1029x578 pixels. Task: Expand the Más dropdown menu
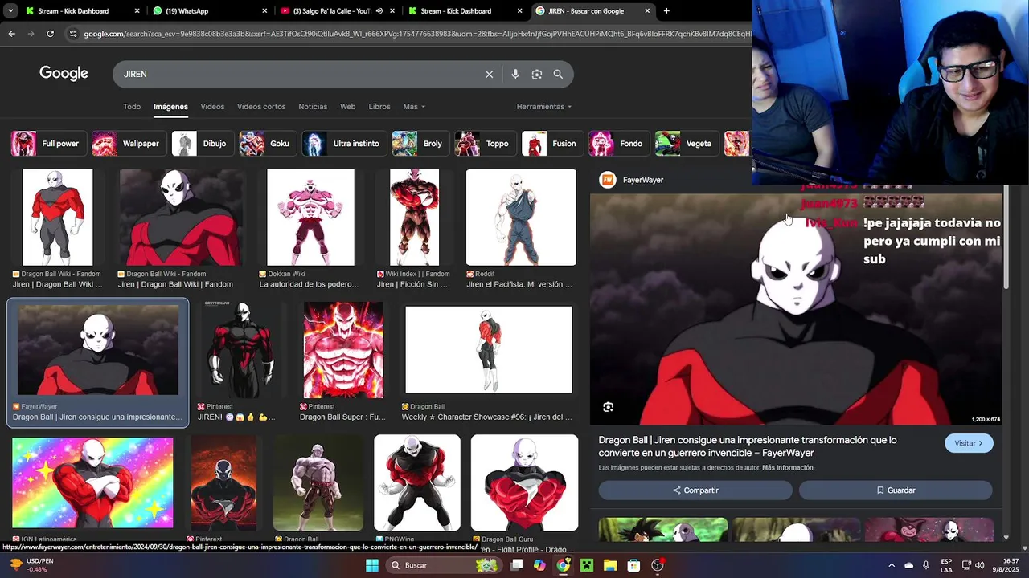point(414,107)
